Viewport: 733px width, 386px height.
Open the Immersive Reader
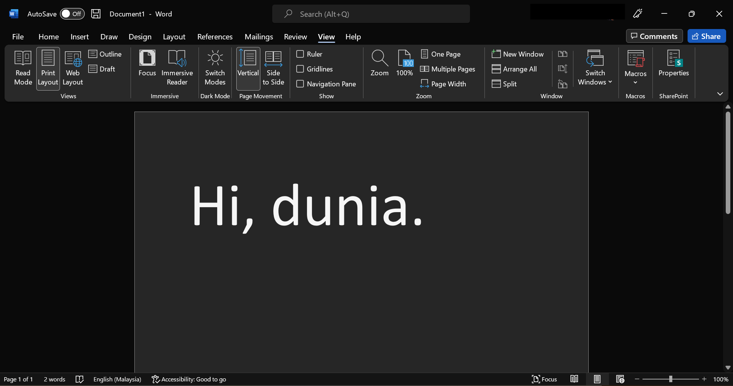click(177, 68)
